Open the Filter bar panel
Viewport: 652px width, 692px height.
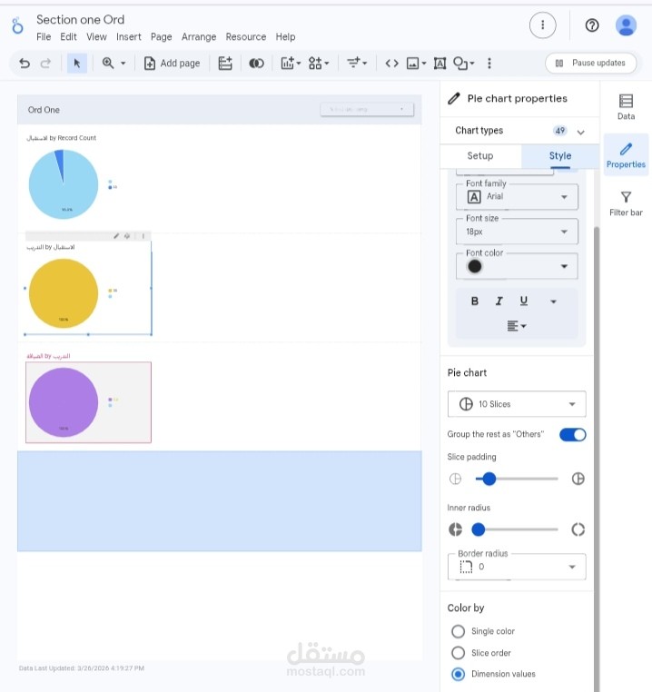pyautogui.click(x=626, y=204)
